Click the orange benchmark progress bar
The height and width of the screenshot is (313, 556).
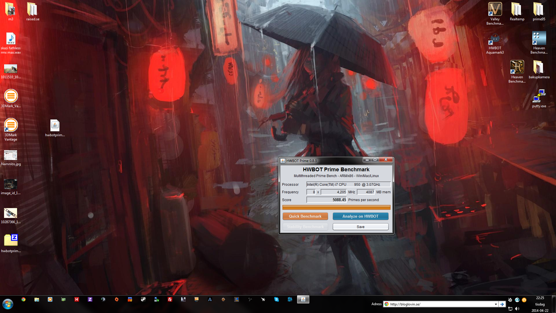click(x=336, y=207)
